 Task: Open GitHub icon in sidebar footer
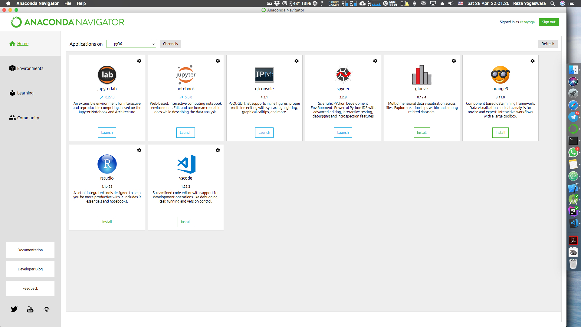coord(46,309)
